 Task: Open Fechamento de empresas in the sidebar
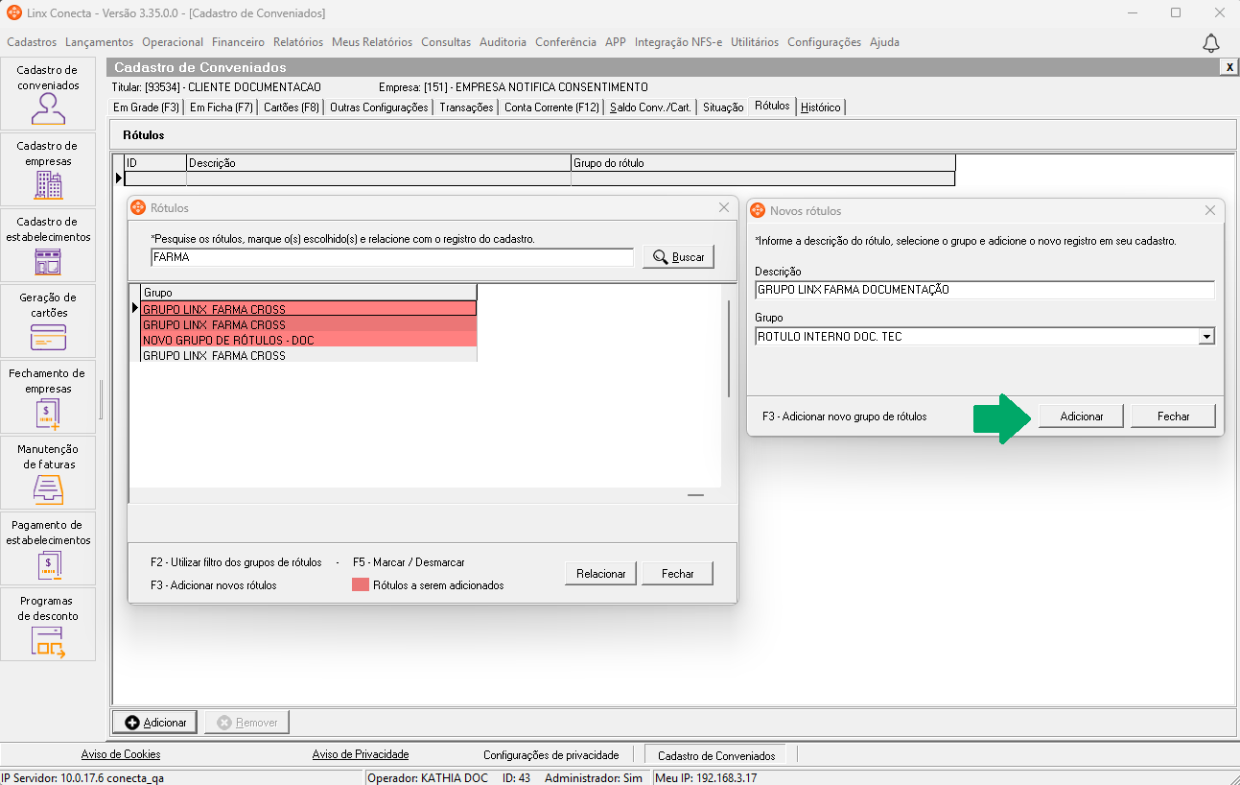coord(48,397)
